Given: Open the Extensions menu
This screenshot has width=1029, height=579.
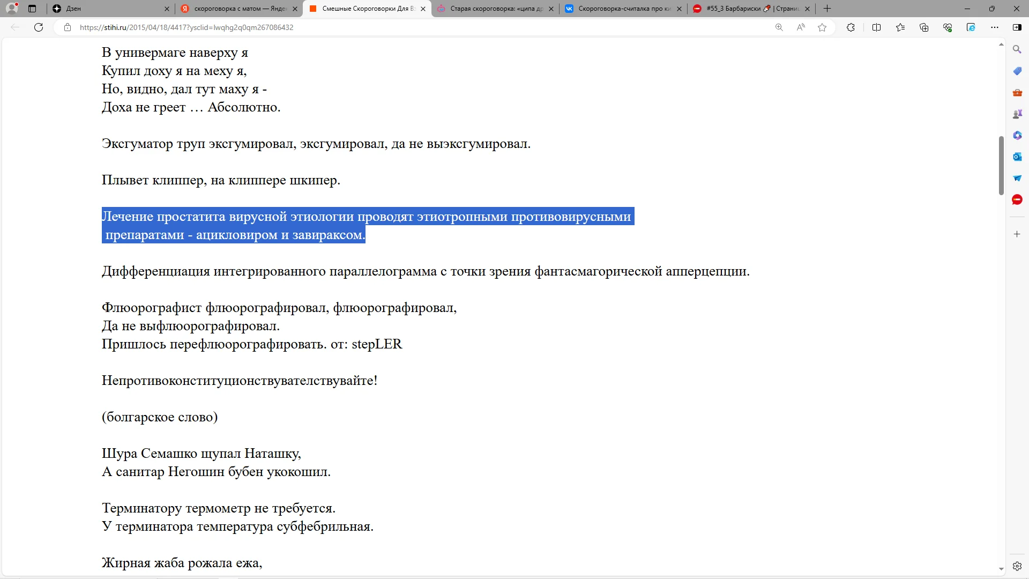Looking at the screenshot, I should pyautogui.click(x=851, y=27).
